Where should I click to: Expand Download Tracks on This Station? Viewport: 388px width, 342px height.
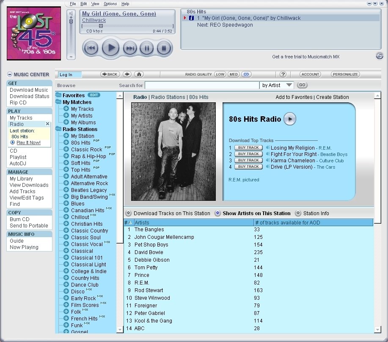[x=129, y=213]
